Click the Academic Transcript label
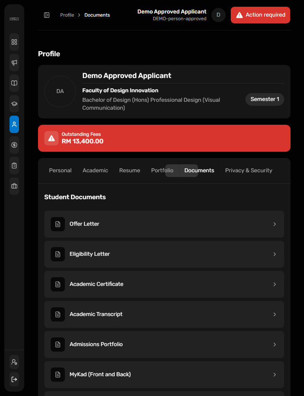Screen dimensions: 304x396 click(96, 314)
